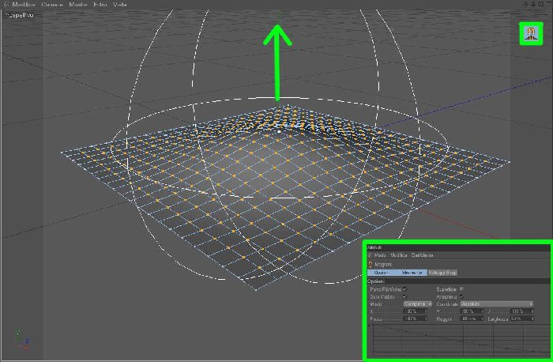Screen dimensions: 553x362
Task: Click the Prospettiva viewport label
Action: (x=20, y=15)
